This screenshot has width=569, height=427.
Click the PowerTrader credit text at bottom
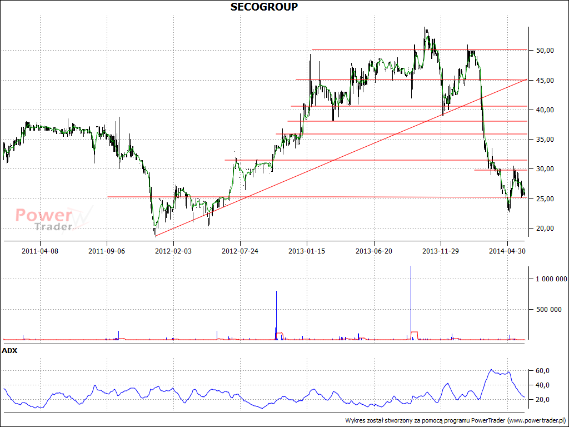[x=456, y=420]
